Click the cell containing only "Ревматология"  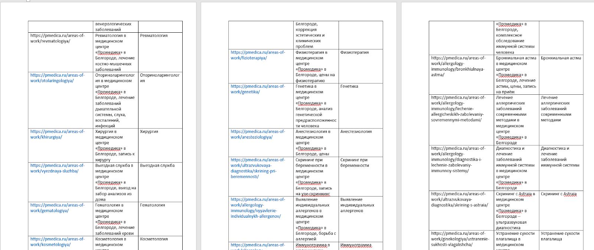tap(160, 52)
